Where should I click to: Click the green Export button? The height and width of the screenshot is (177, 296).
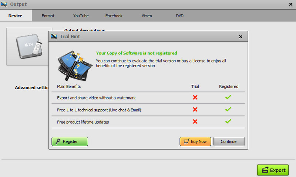point(273,170)
